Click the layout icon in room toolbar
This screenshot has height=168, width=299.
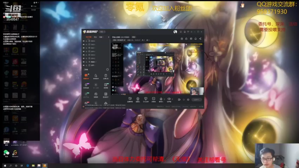click(182, 39)
